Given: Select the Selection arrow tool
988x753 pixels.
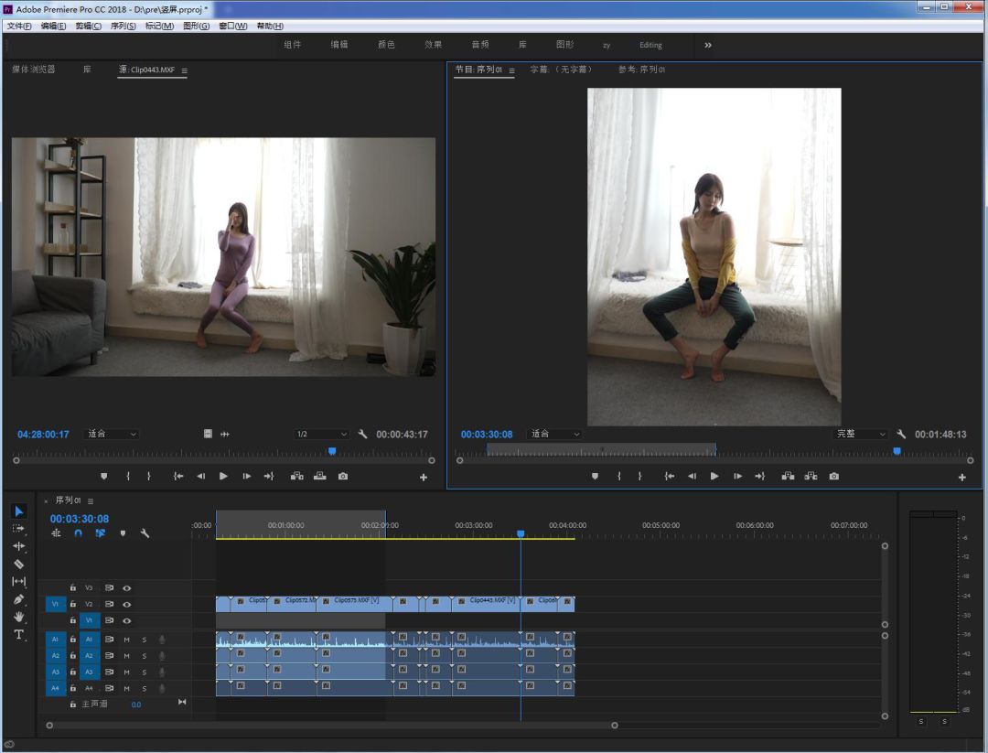Looking at the screenshot, I should click(19, 511).
